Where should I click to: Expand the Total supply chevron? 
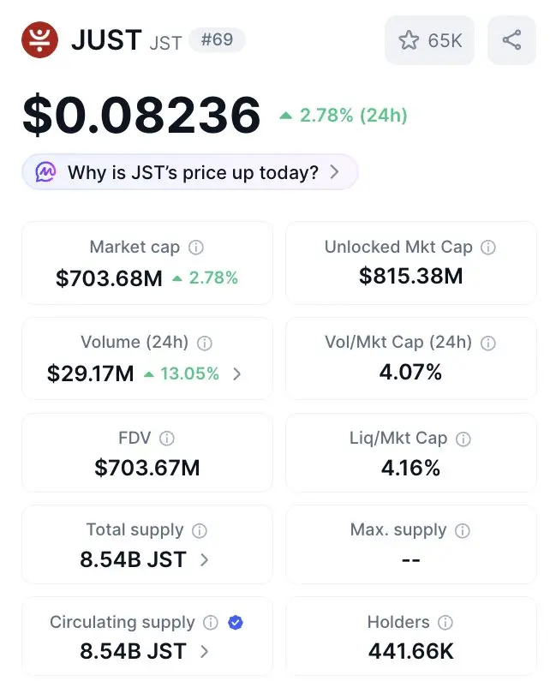[204, 560]
